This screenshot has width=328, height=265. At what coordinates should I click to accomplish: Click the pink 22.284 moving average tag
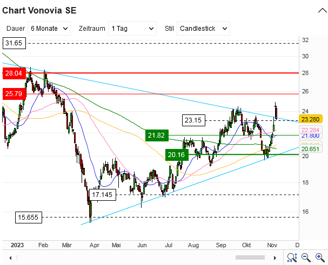click(311, 130)
